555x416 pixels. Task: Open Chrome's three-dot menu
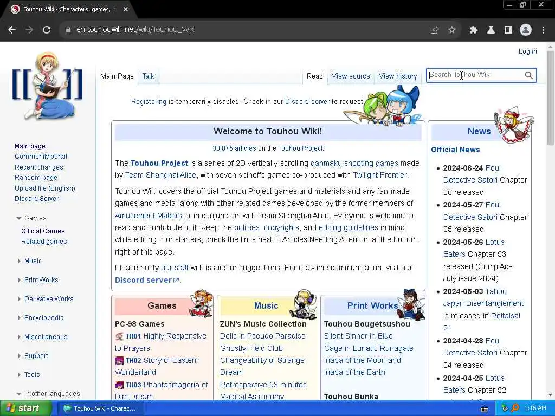(x=543, y=30)
